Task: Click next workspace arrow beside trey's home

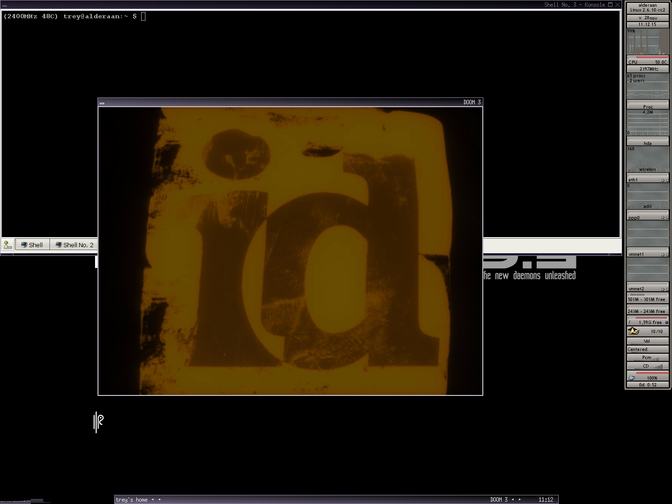Action: click(160, 500)
